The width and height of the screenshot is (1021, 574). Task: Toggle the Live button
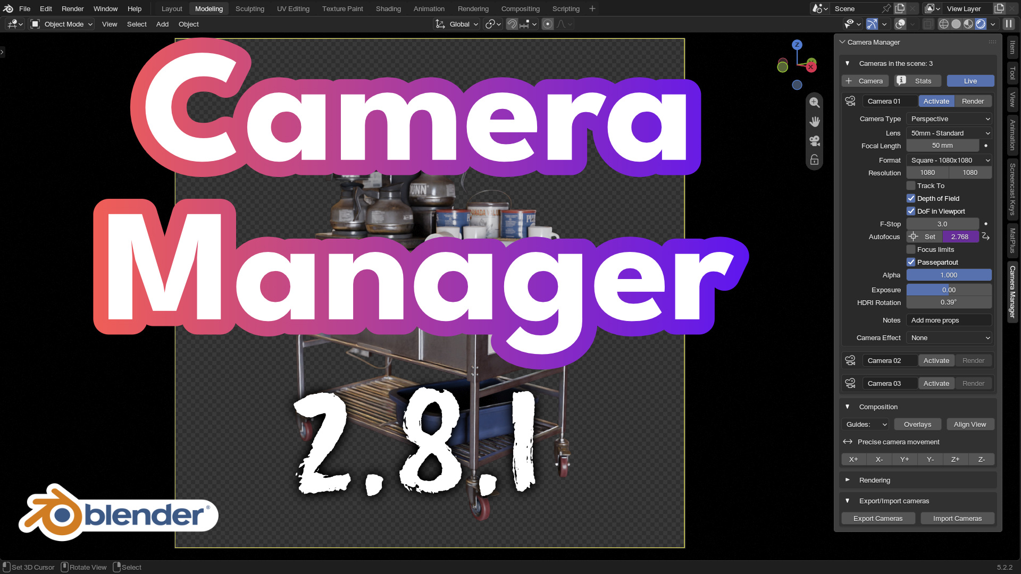click(x=970, y=81)
